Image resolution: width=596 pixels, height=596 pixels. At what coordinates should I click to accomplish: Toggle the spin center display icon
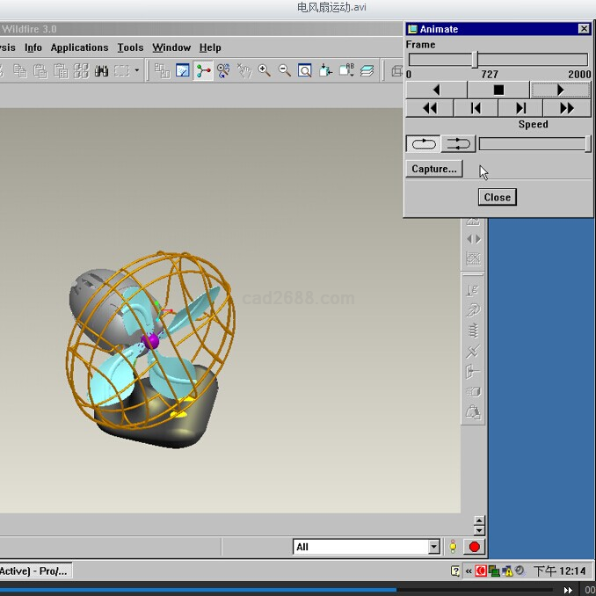tap(203, 71)
